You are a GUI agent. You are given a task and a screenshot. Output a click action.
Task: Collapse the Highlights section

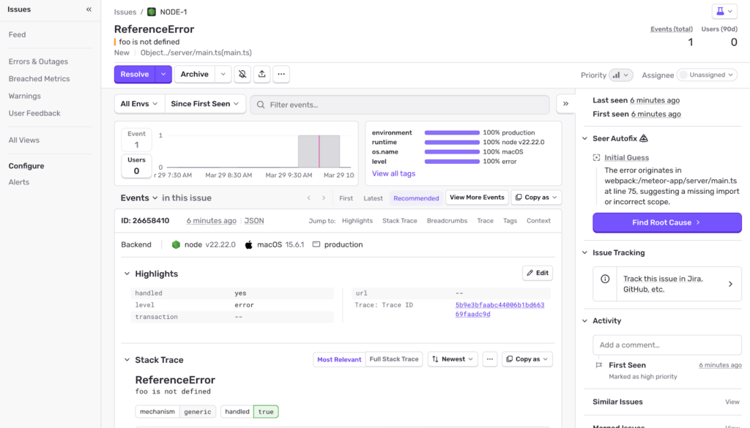pyautogui.click(x=126, y=274)
